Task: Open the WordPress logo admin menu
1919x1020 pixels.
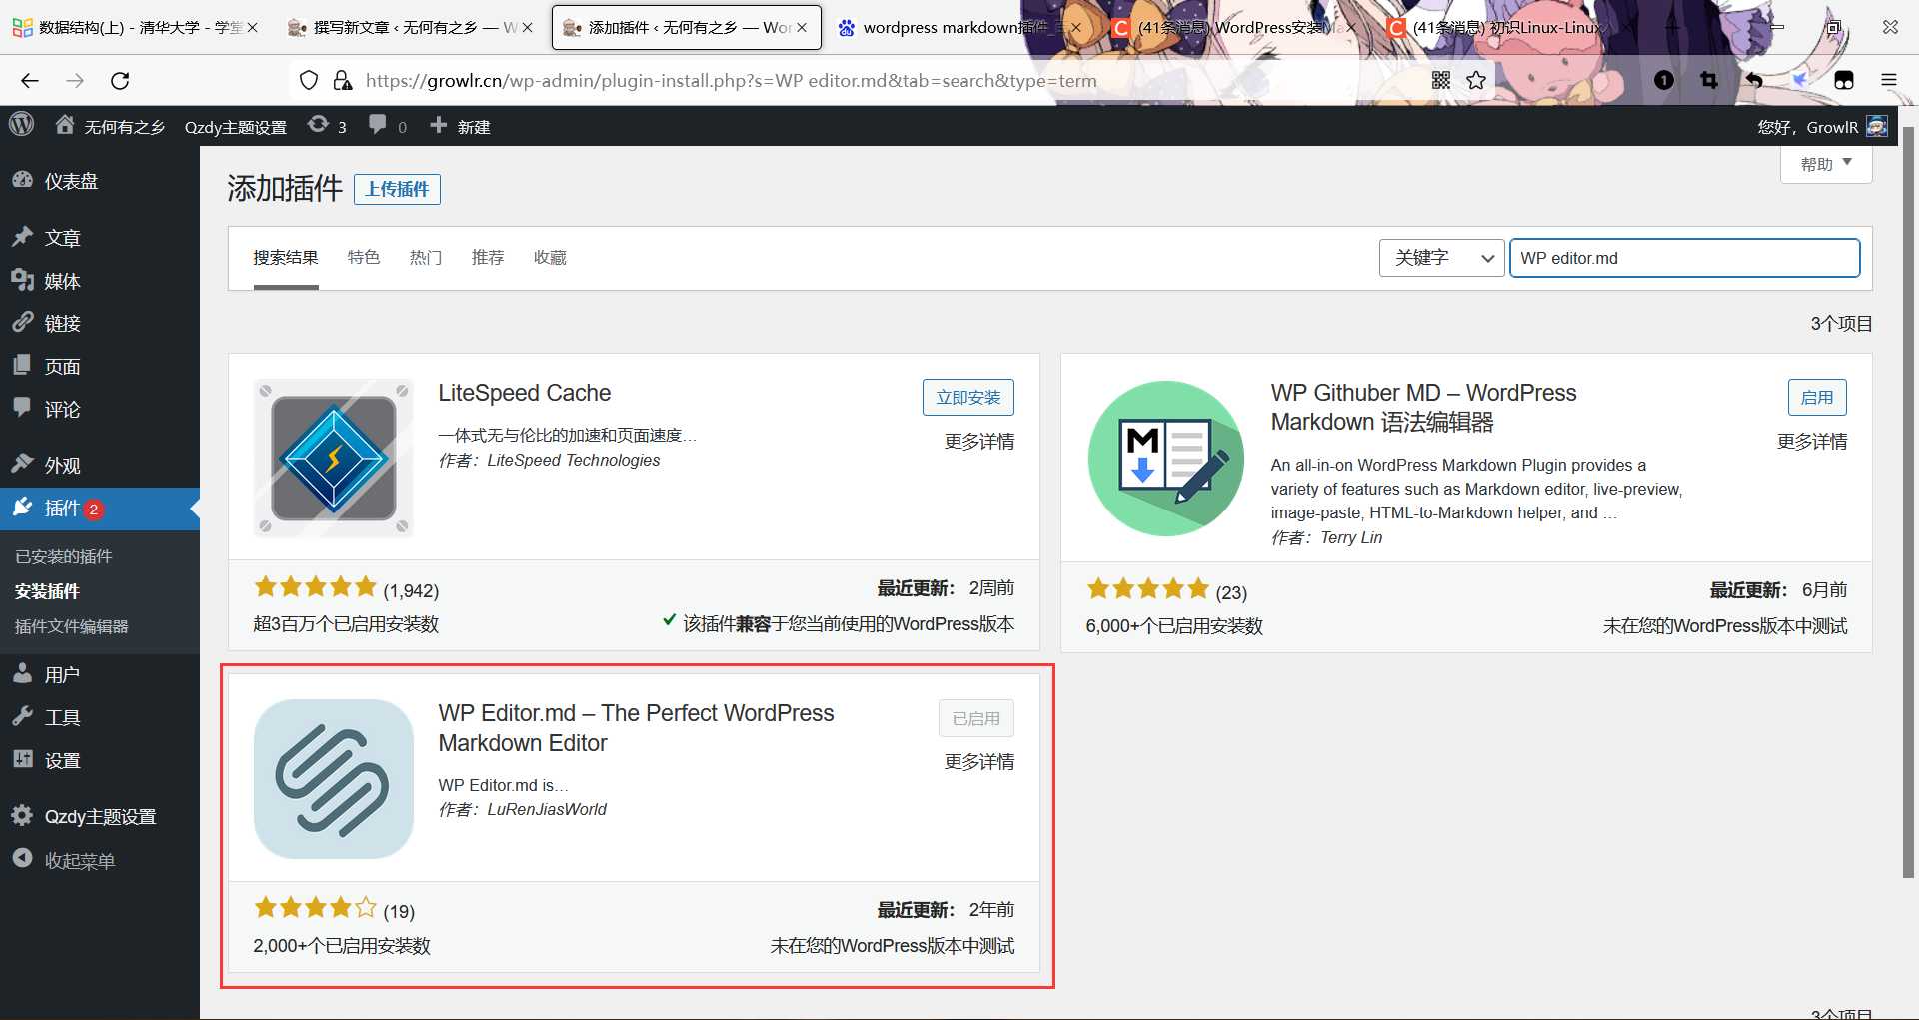Action: pyautogui.click(x=22, y=125)
